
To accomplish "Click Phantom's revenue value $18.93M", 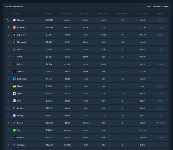I will click(x=49, y=20).
